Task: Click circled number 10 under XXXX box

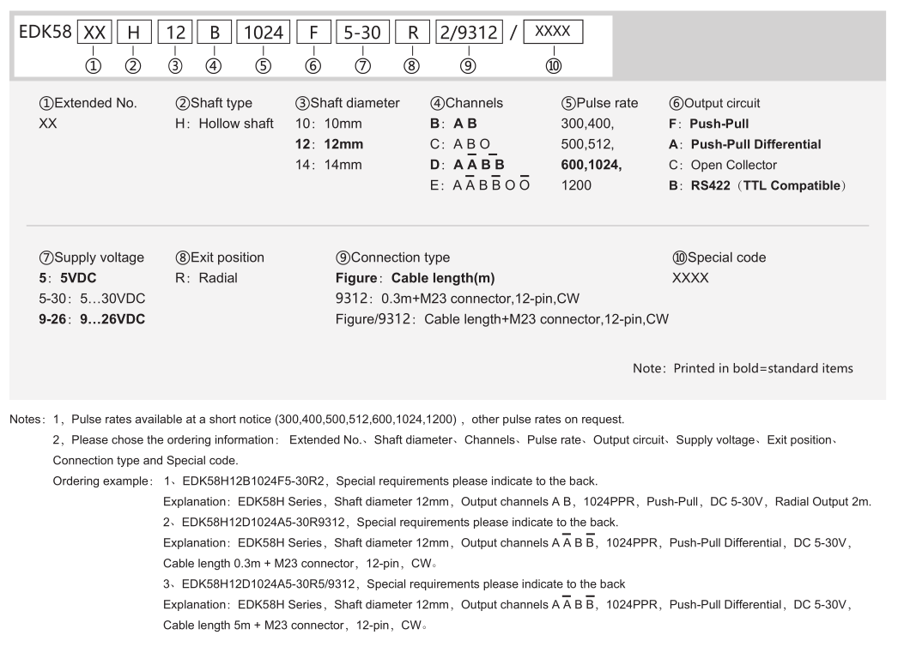Action: pos(553,66)
